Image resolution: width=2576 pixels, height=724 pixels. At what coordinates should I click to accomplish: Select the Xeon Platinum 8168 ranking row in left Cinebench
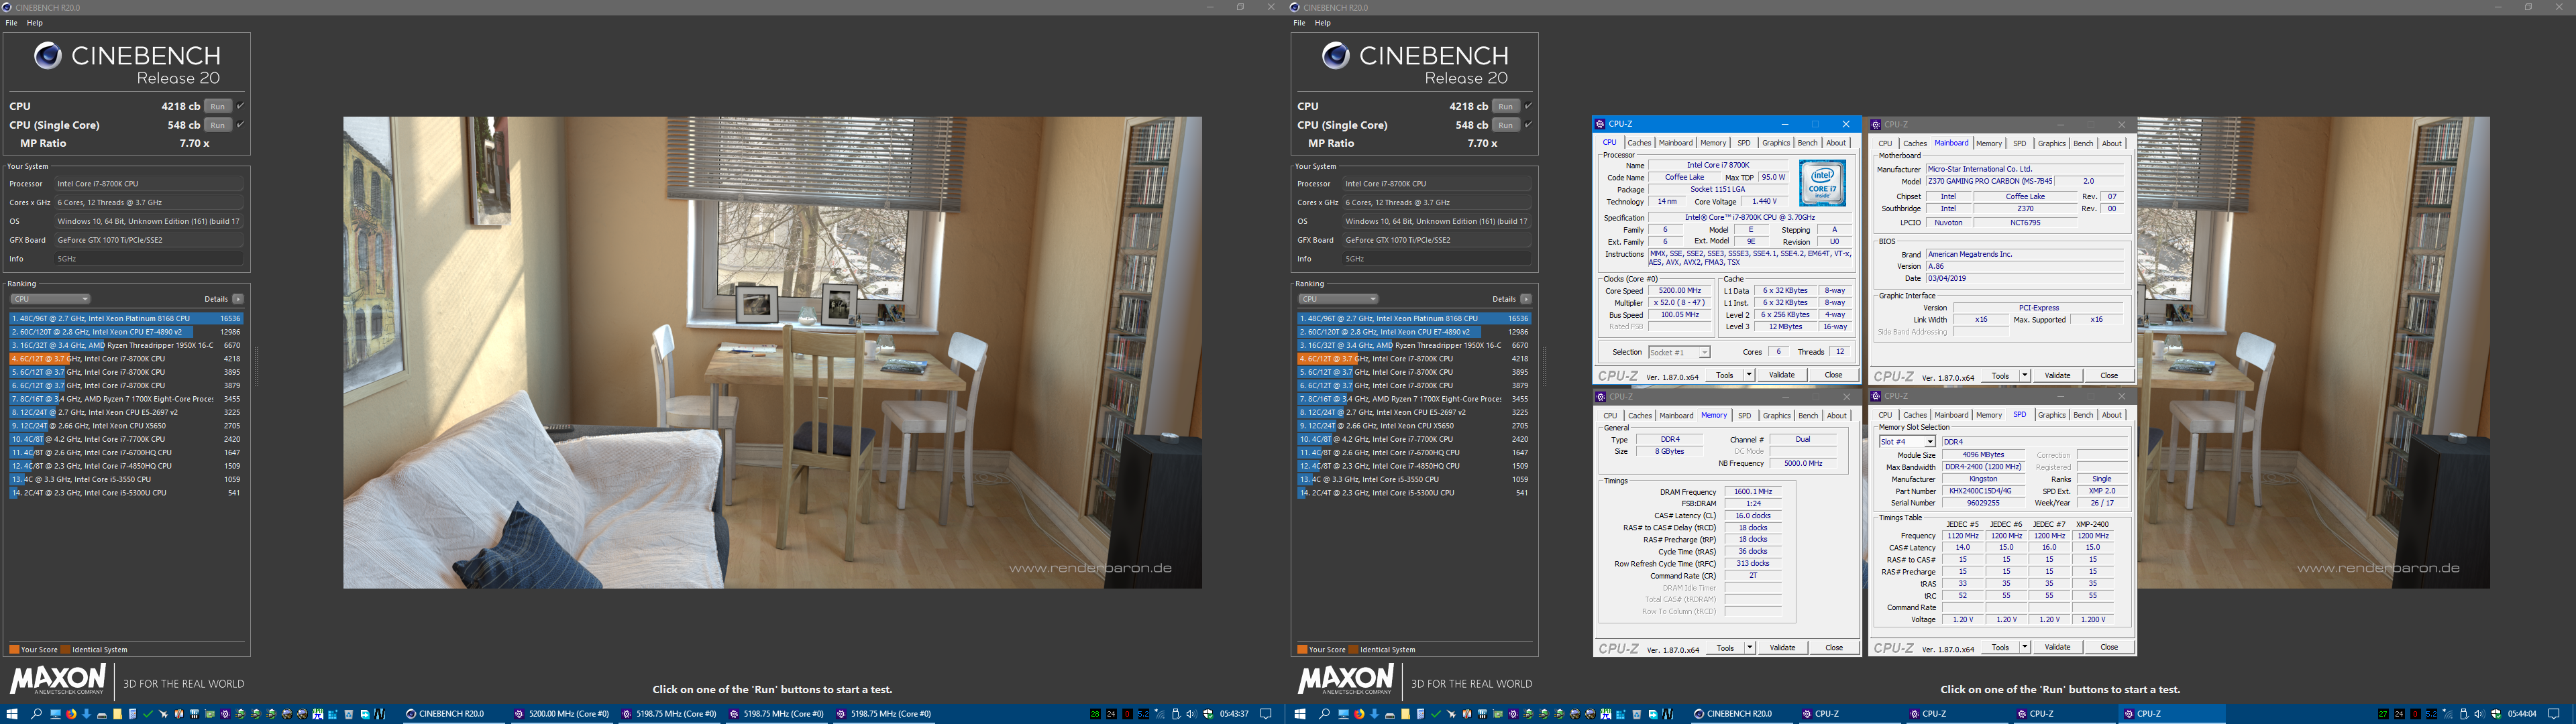(x=126, y=319)
